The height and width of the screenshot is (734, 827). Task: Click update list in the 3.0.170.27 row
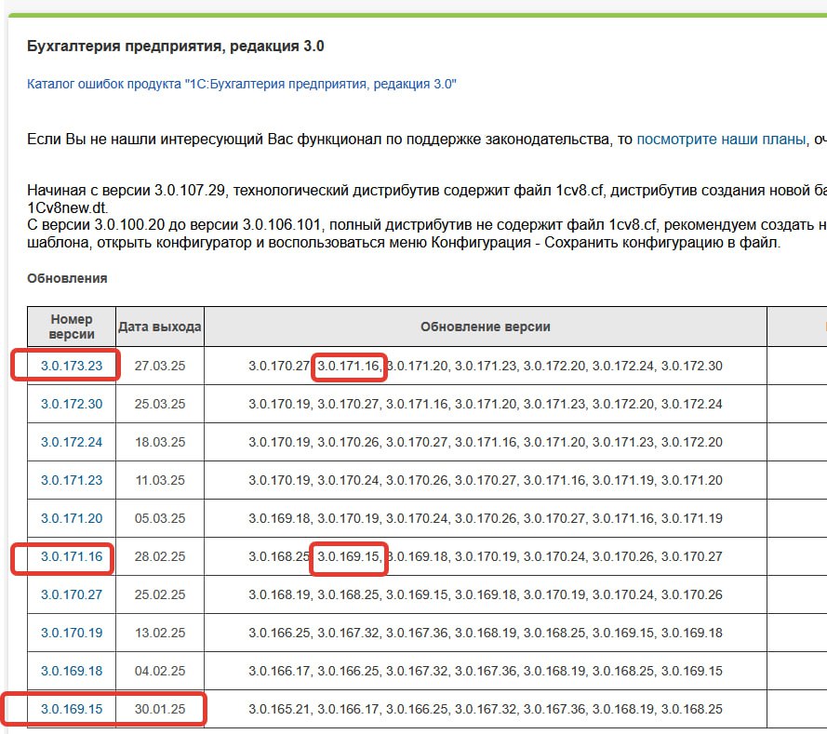coord(486,594)
